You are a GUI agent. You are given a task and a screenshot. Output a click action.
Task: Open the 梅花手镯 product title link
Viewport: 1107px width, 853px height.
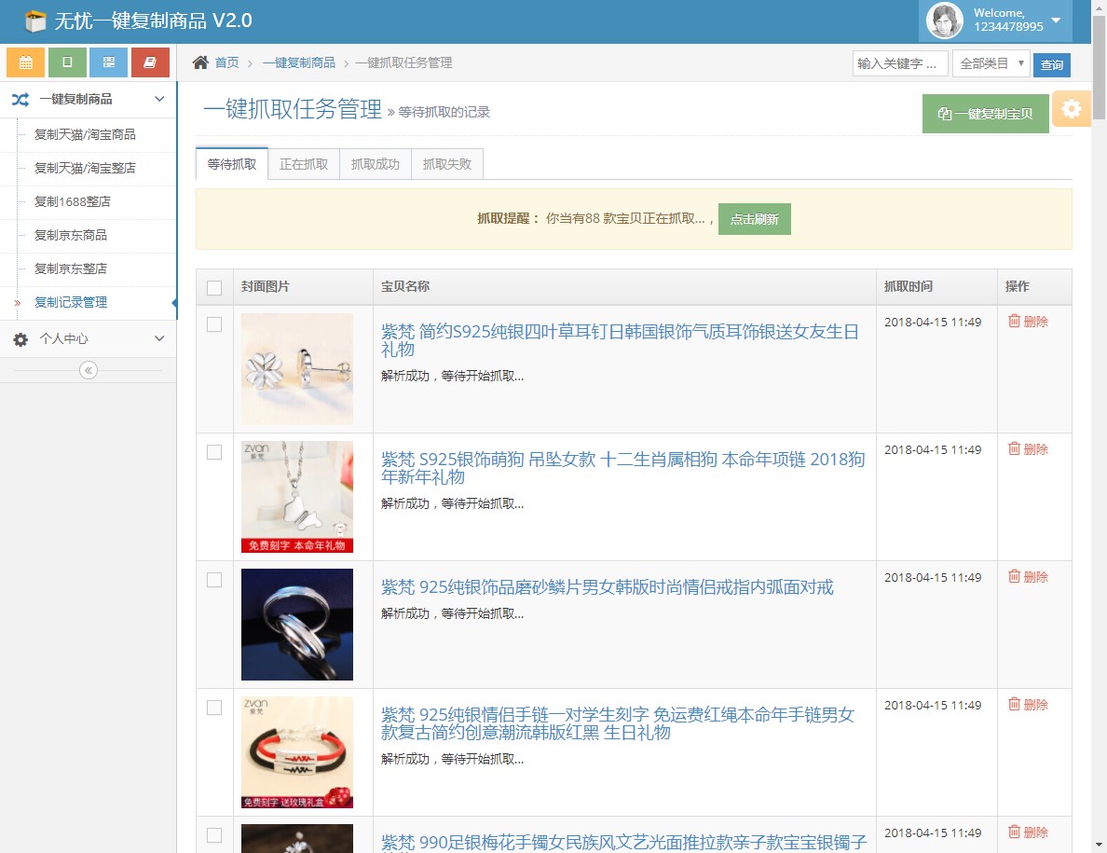tap(624, 843)
